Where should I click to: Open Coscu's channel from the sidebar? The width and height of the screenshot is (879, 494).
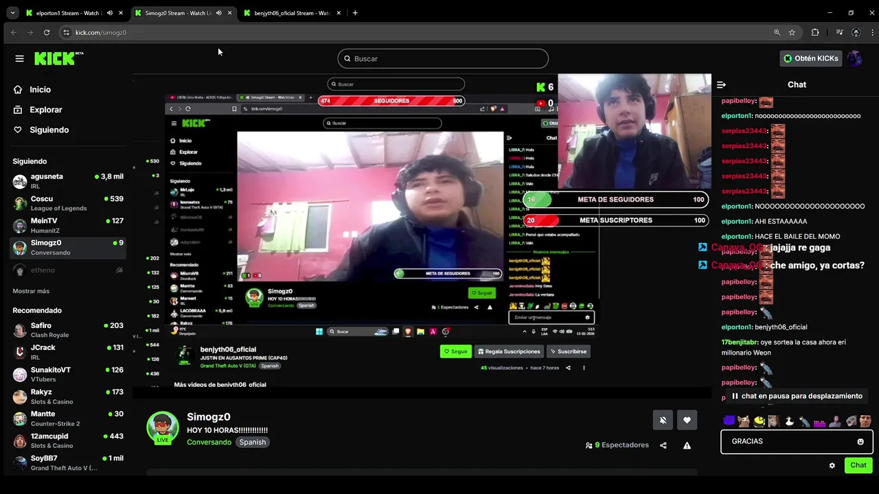pos(67,203)
